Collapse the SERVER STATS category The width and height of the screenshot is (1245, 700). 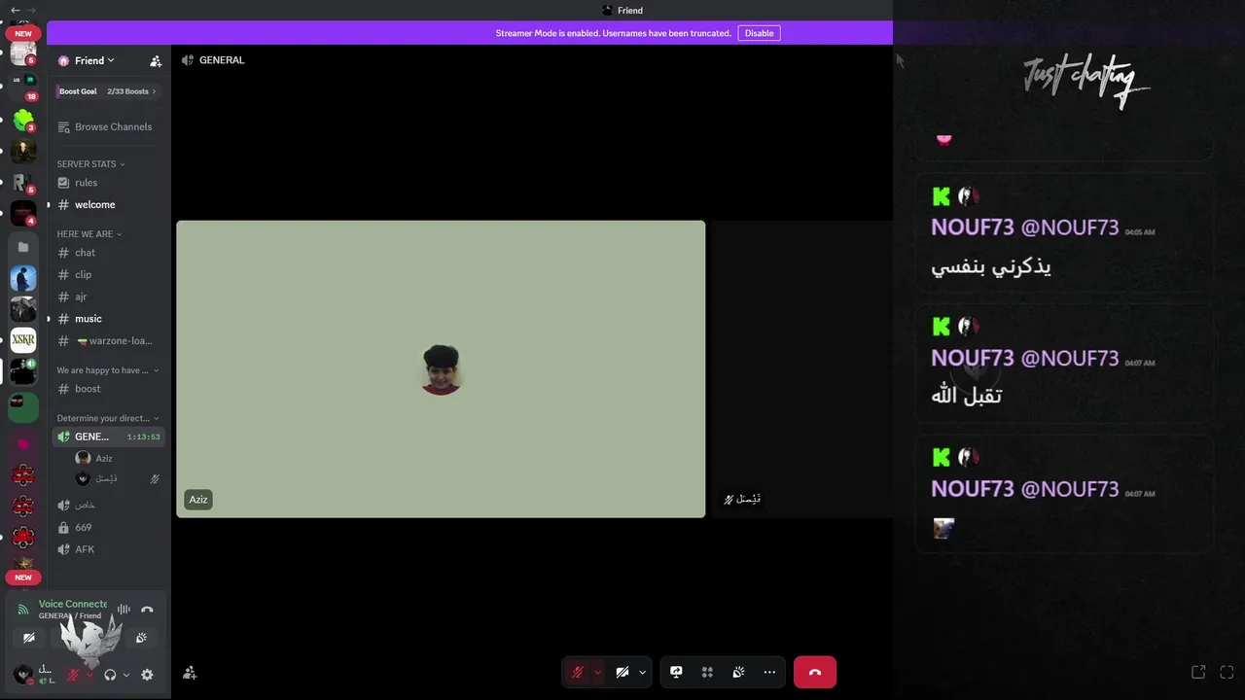(x=90, y=164)
